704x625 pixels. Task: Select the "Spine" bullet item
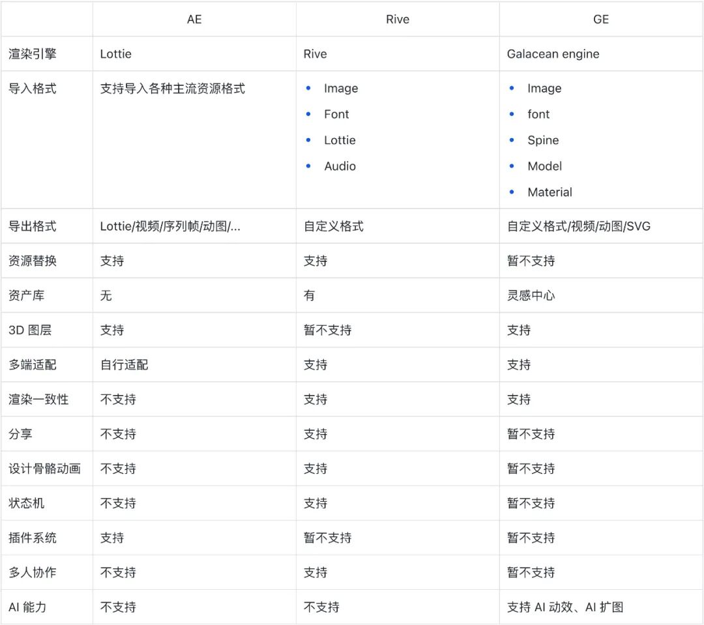pyautogui.click(x=543, y=140)
